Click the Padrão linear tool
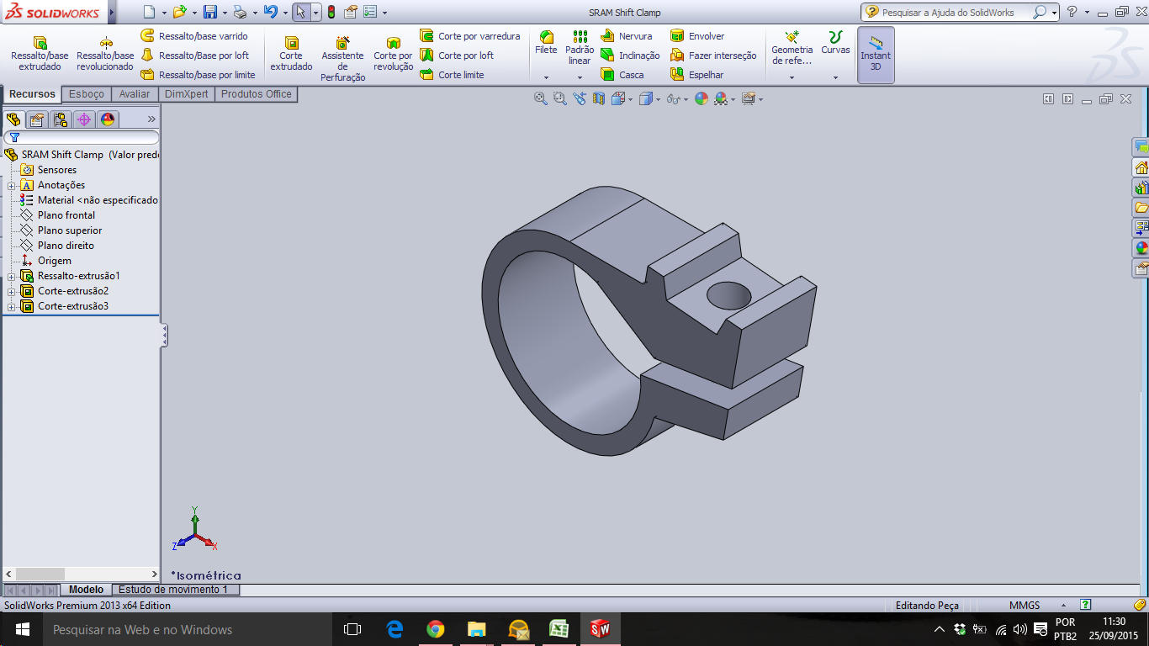Screen dimensions: 1149x646 [580, 48]
